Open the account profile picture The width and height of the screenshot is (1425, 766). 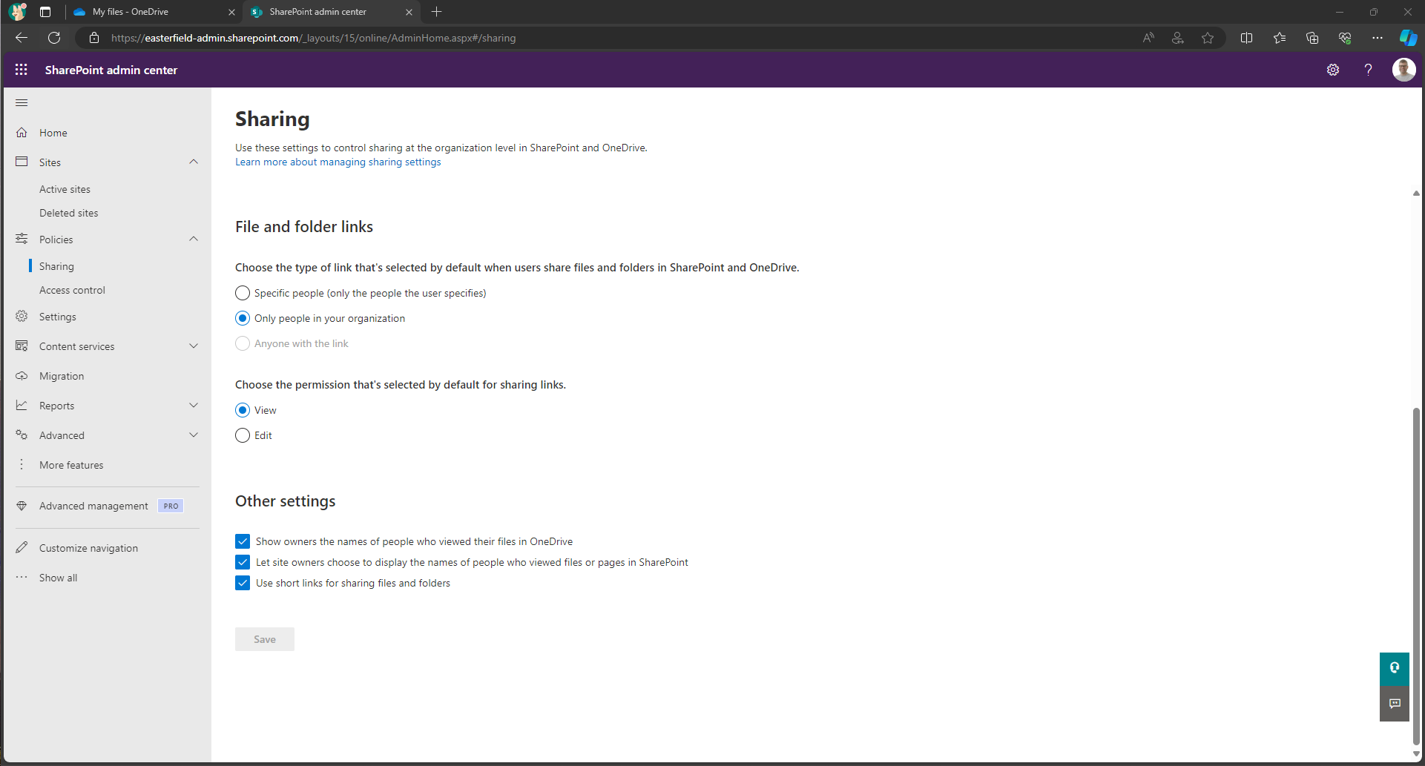(x=1403, y=70)
